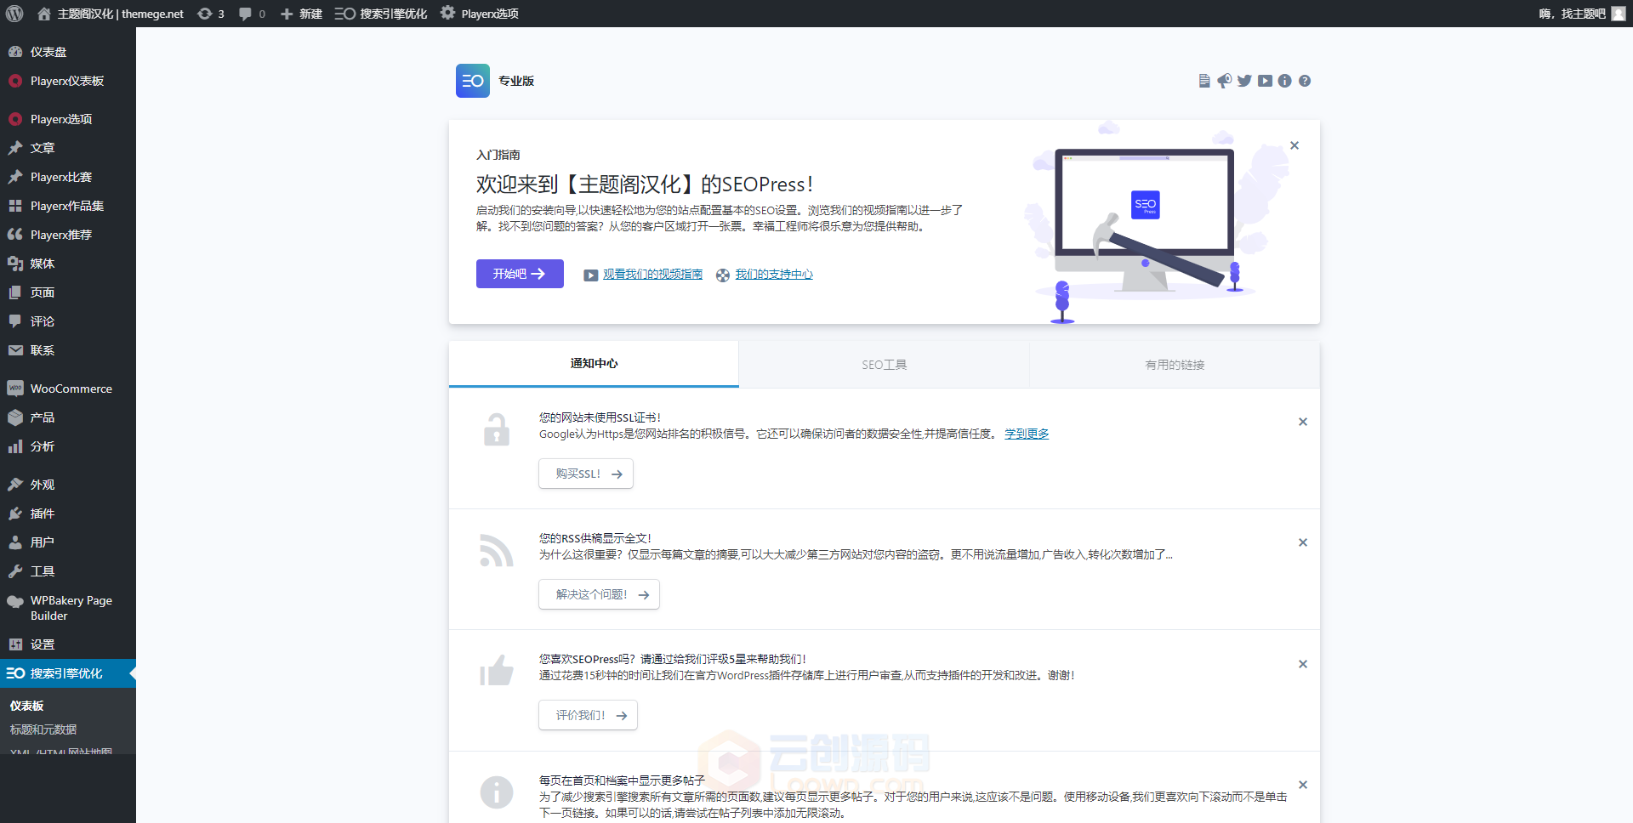Switch to the SEO工具 tab

point(884,365)
